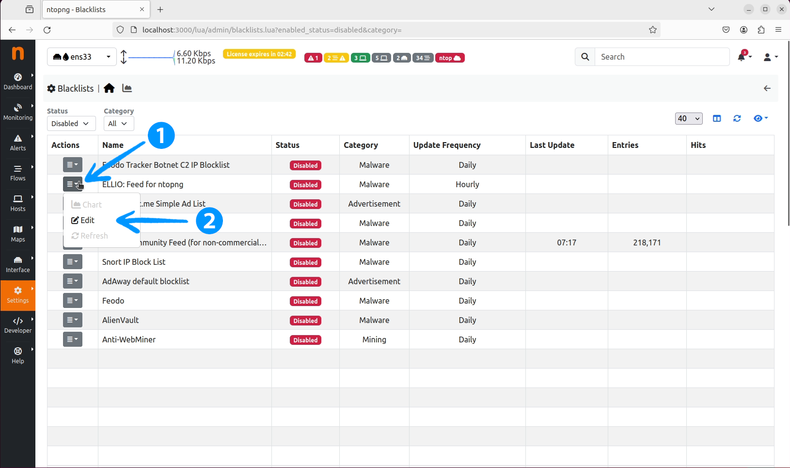Click the Name column header

tap(113, 145)
